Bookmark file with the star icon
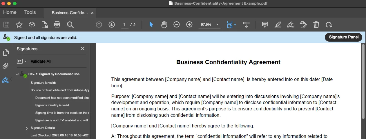This screenshot has width=366, height=139. click(x=19, y=25)
